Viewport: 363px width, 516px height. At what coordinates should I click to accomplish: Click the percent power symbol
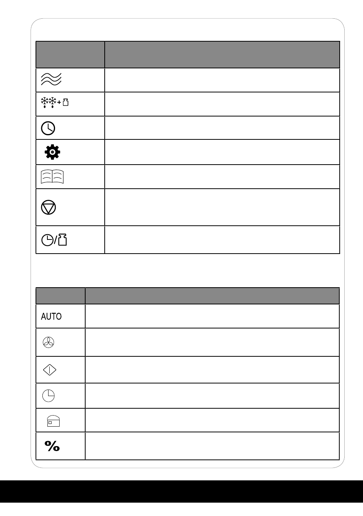[x=52, y=446]
